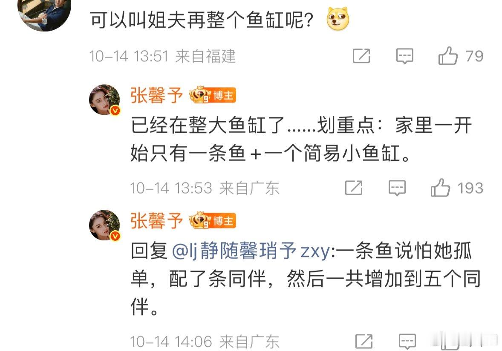Viewport: 502px width, 351px height.
Task: Open 张馨予's avatar on the 13:53 reply
Action: point(104,100)
